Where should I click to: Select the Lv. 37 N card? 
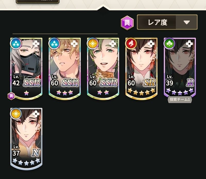pyautogui.click(x=26, y=139)
